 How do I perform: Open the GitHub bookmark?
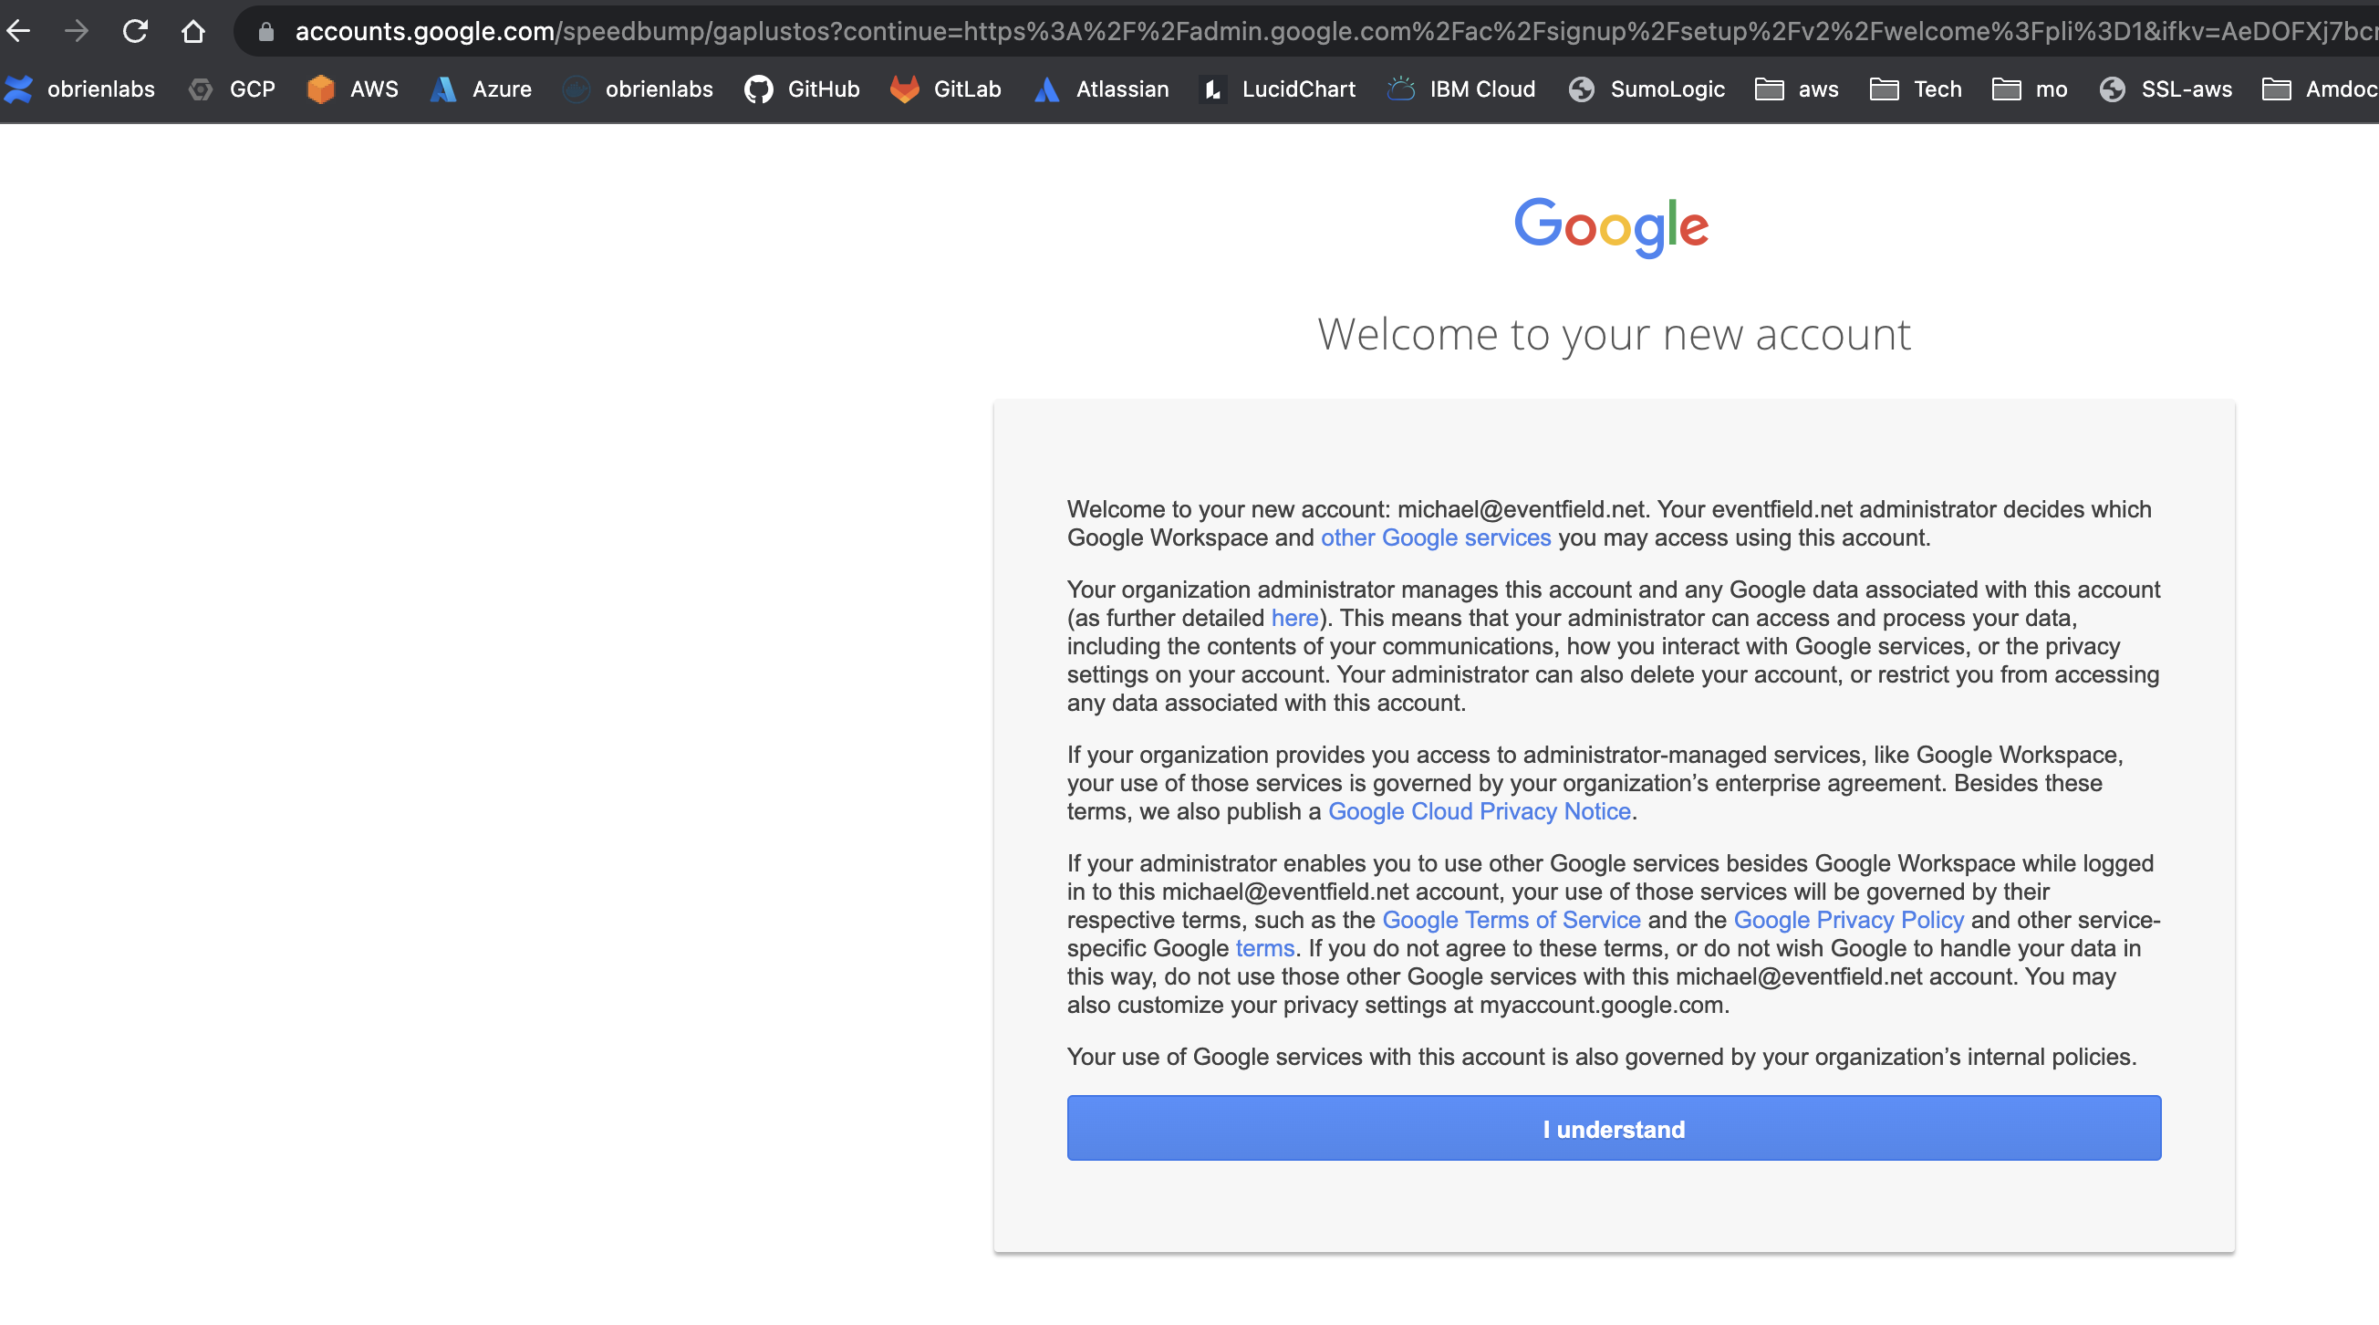[802, 89]
